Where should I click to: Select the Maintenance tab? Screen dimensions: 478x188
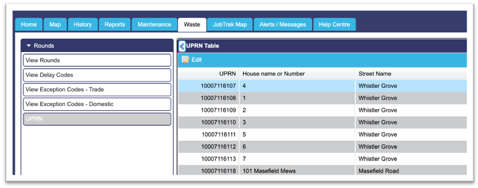154,25
